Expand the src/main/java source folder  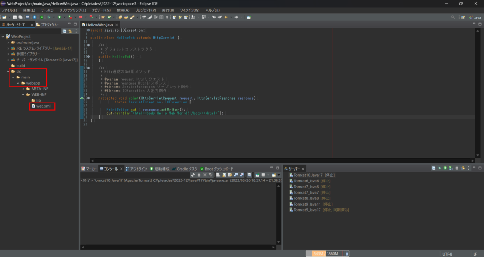pos(8,43)
